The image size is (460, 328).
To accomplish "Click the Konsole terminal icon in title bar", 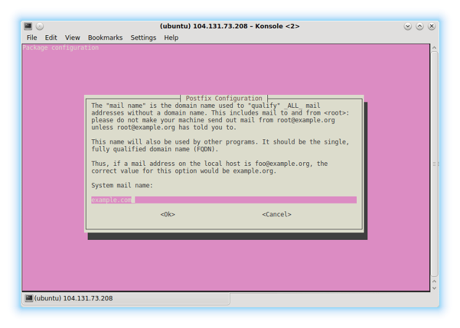I will 28,27.
